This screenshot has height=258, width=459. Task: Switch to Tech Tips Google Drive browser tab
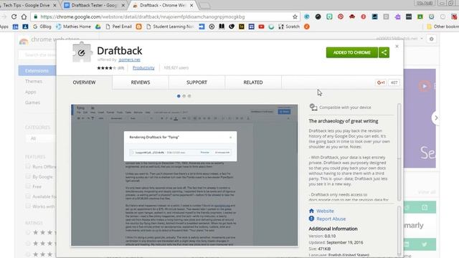(x=29, y=5)
